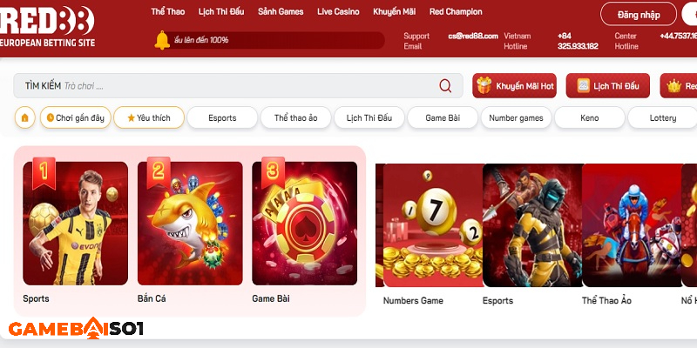Open the Sports game thumbnail
This screenshot has width=697, height=348.
pyautogui.click(x=75, y=224)
